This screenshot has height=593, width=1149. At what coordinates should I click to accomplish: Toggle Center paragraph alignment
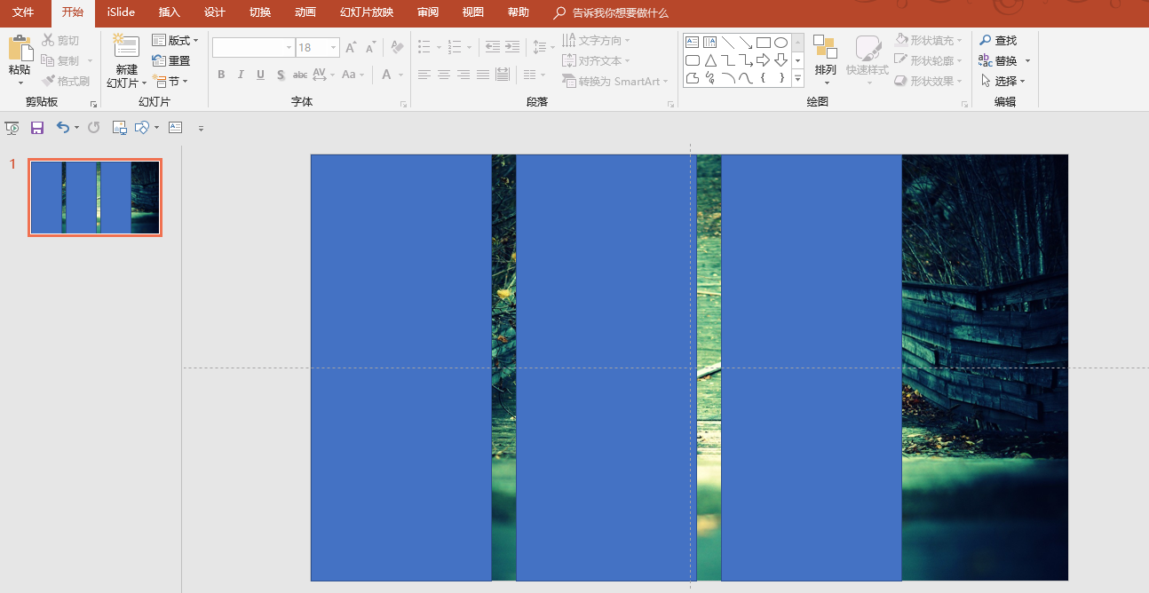tap(444, 75)
